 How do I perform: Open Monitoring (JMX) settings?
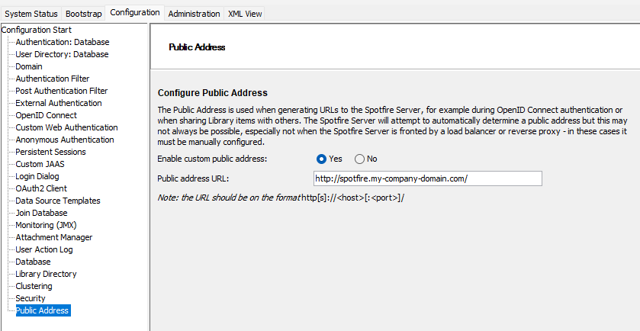coord(46,225)
